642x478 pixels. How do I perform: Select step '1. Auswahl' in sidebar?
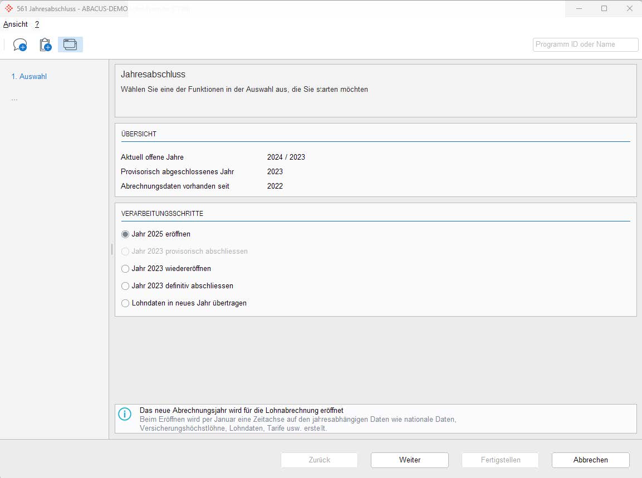click(x=29, y=77)
